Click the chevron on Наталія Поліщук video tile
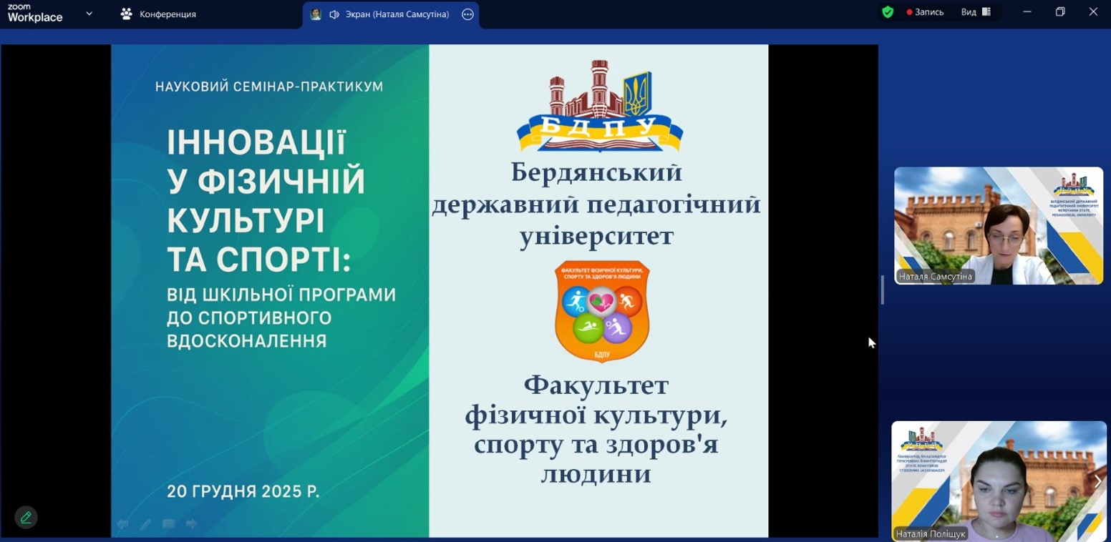The image size is (1111, 542). pos(1097,481)
